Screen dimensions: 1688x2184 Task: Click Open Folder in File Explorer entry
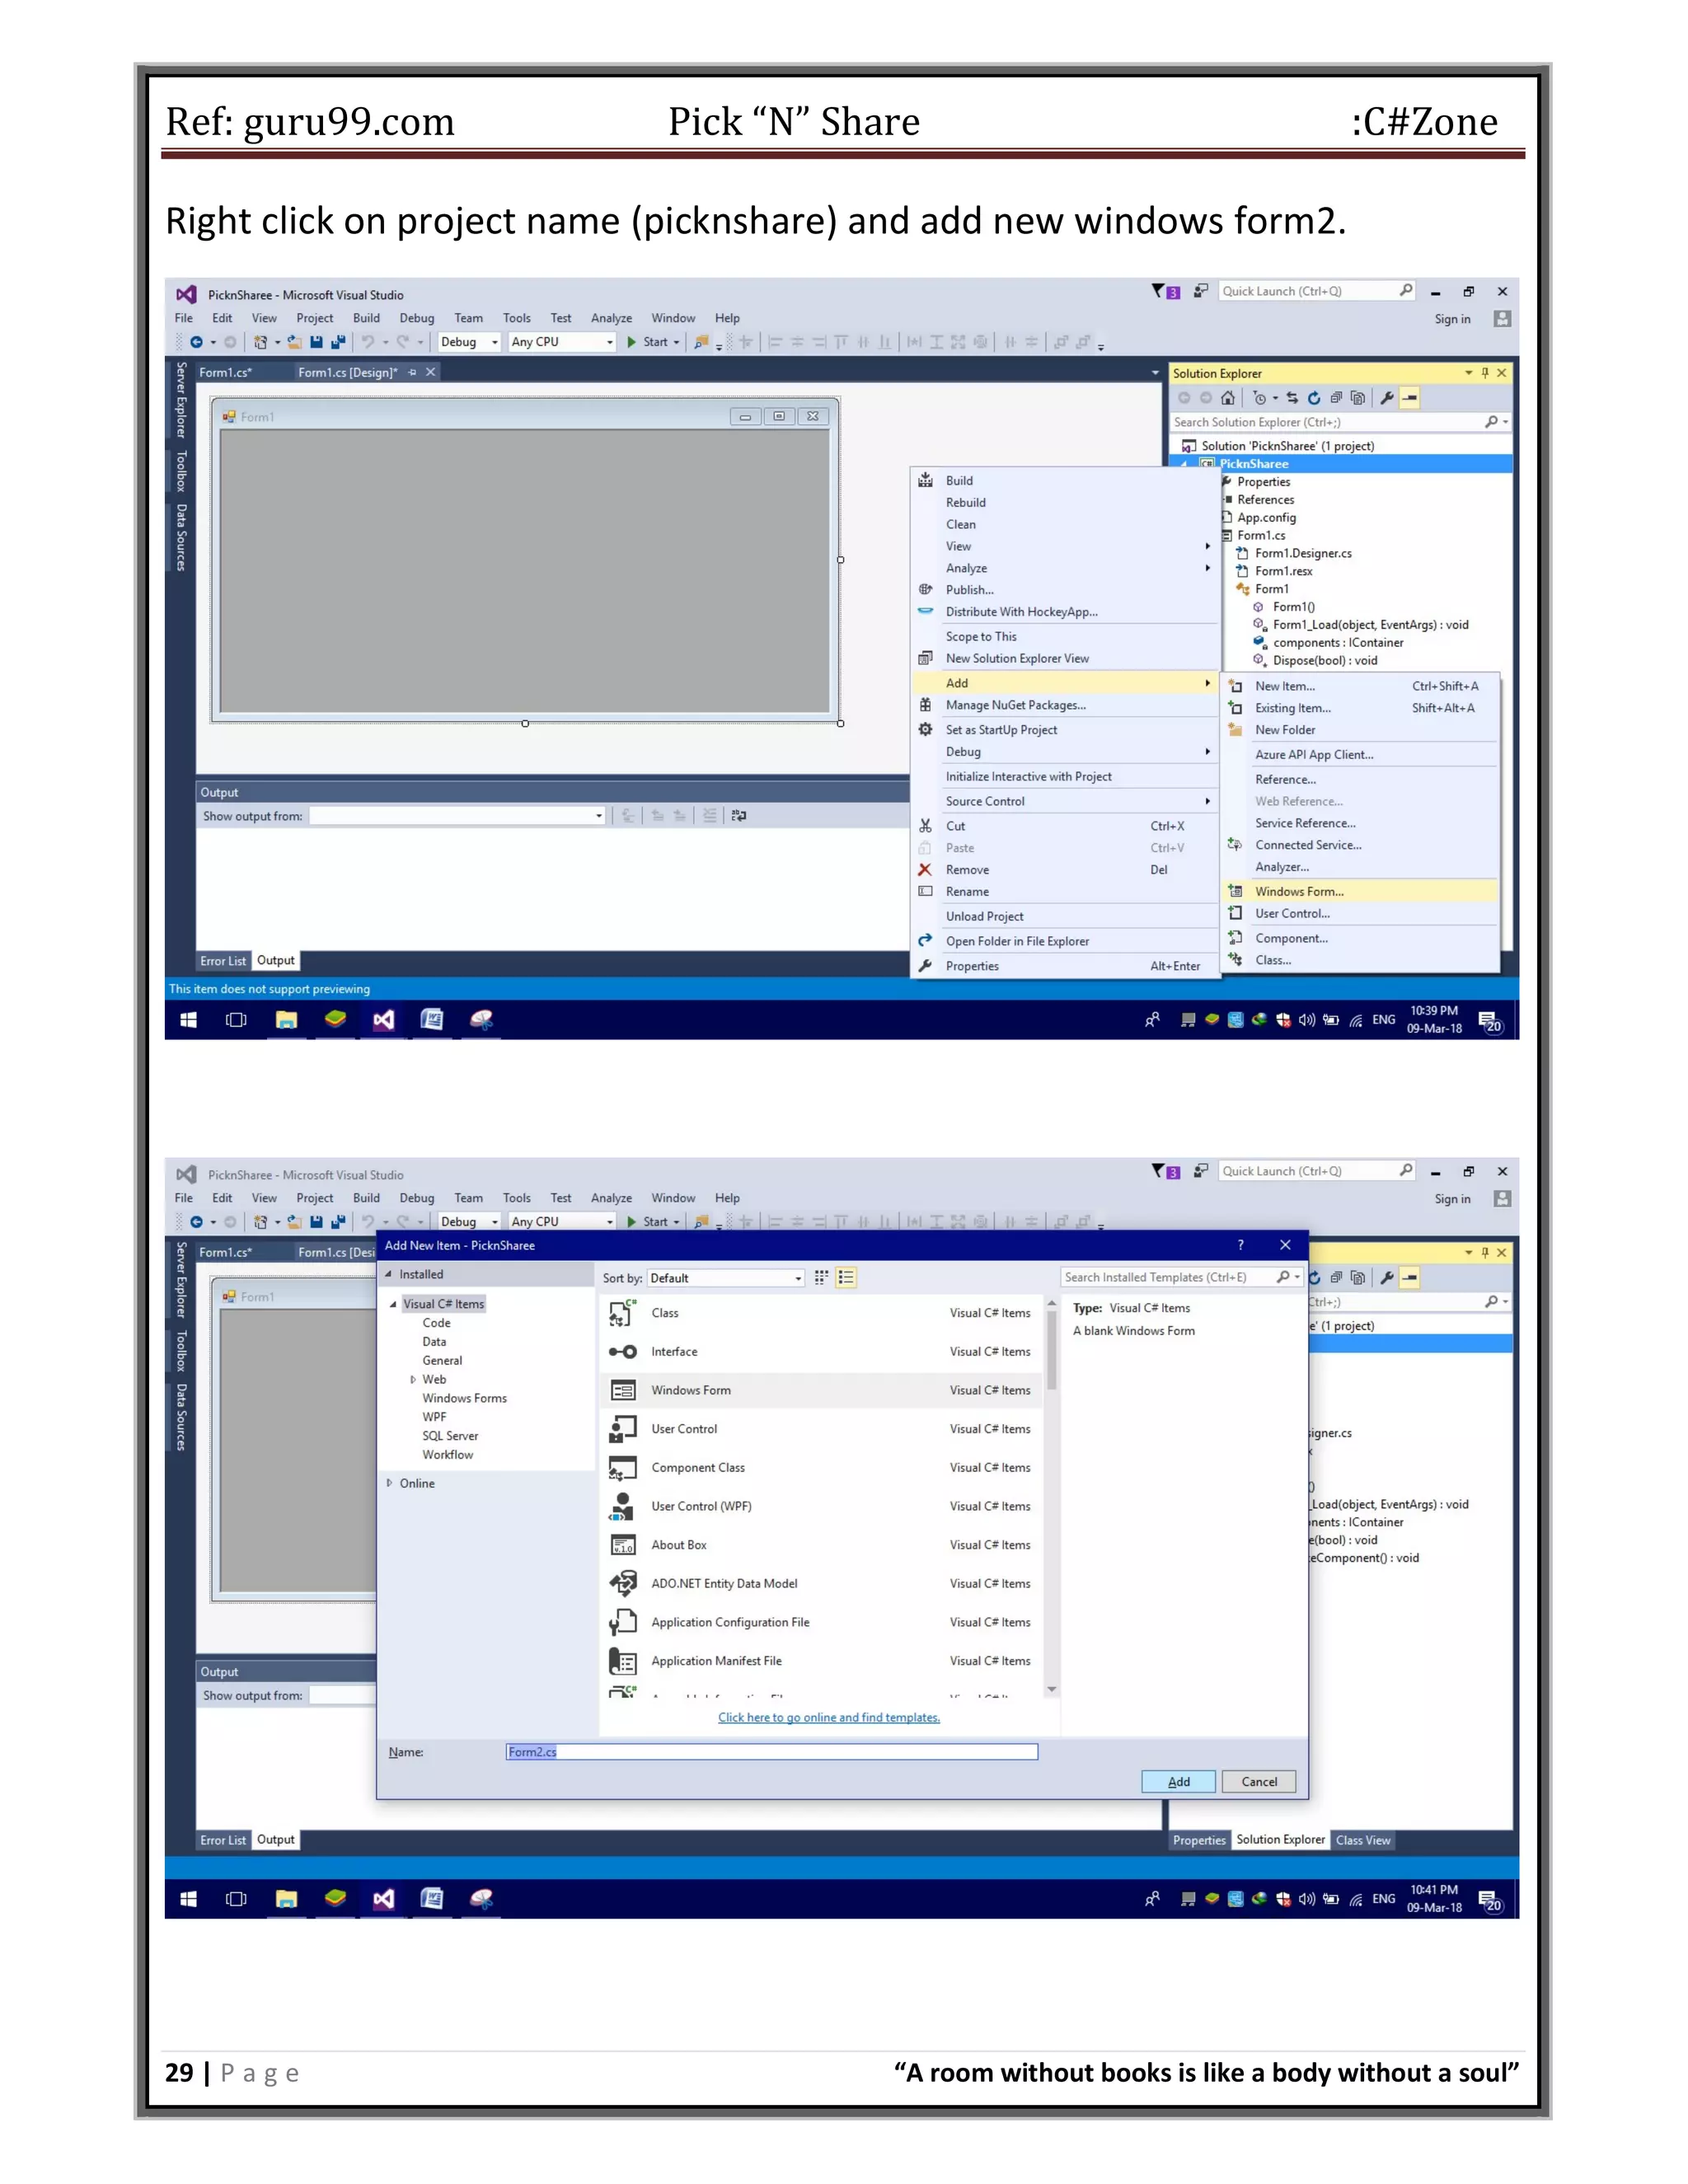(1066, 941)
